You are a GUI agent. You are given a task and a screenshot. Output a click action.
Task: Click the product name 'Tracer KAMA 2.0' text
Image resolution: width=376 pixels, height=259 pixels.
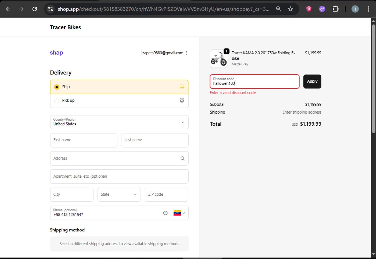tap(263, 56)
